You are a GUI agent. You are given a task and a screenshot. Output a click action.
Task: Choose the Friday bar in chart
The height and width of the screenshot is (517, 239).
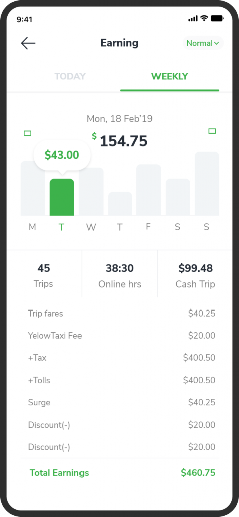pos(148,190)
